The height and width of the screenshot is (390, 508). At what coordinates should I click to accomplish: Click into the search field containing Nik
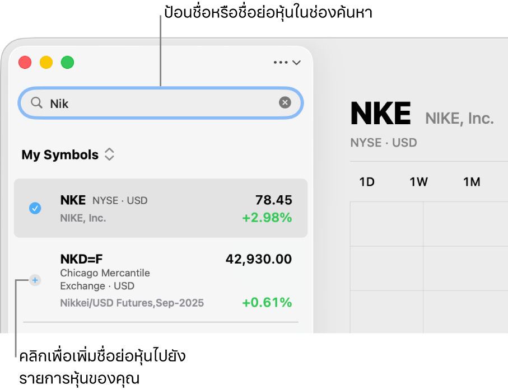[x=162, y=103]
